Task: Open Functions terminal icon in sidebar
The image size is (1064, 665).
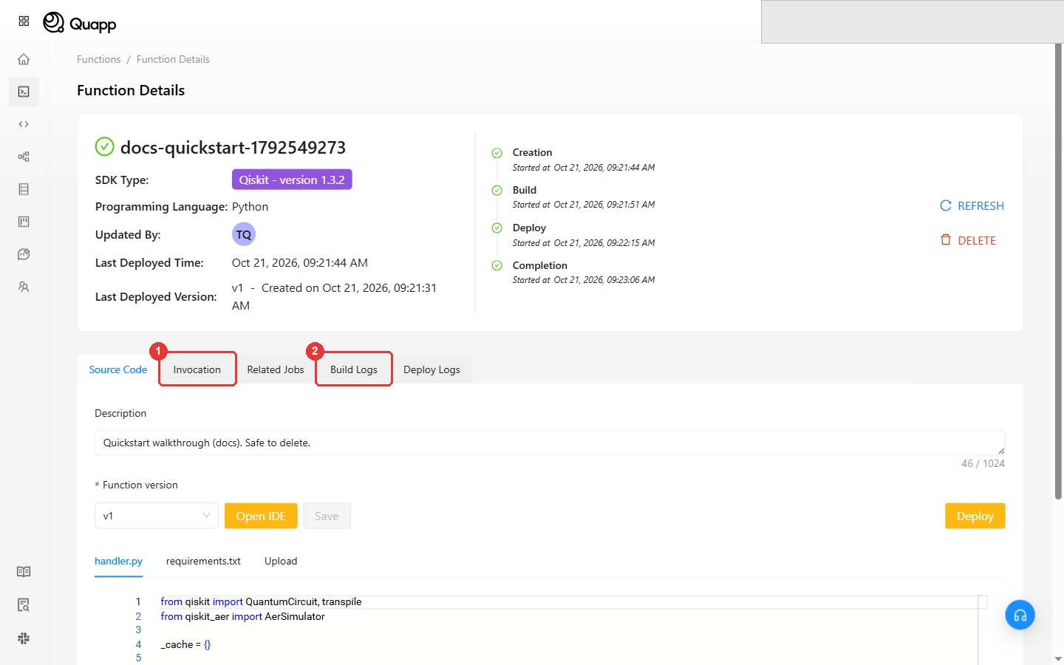Action: [x=24, y=92]
